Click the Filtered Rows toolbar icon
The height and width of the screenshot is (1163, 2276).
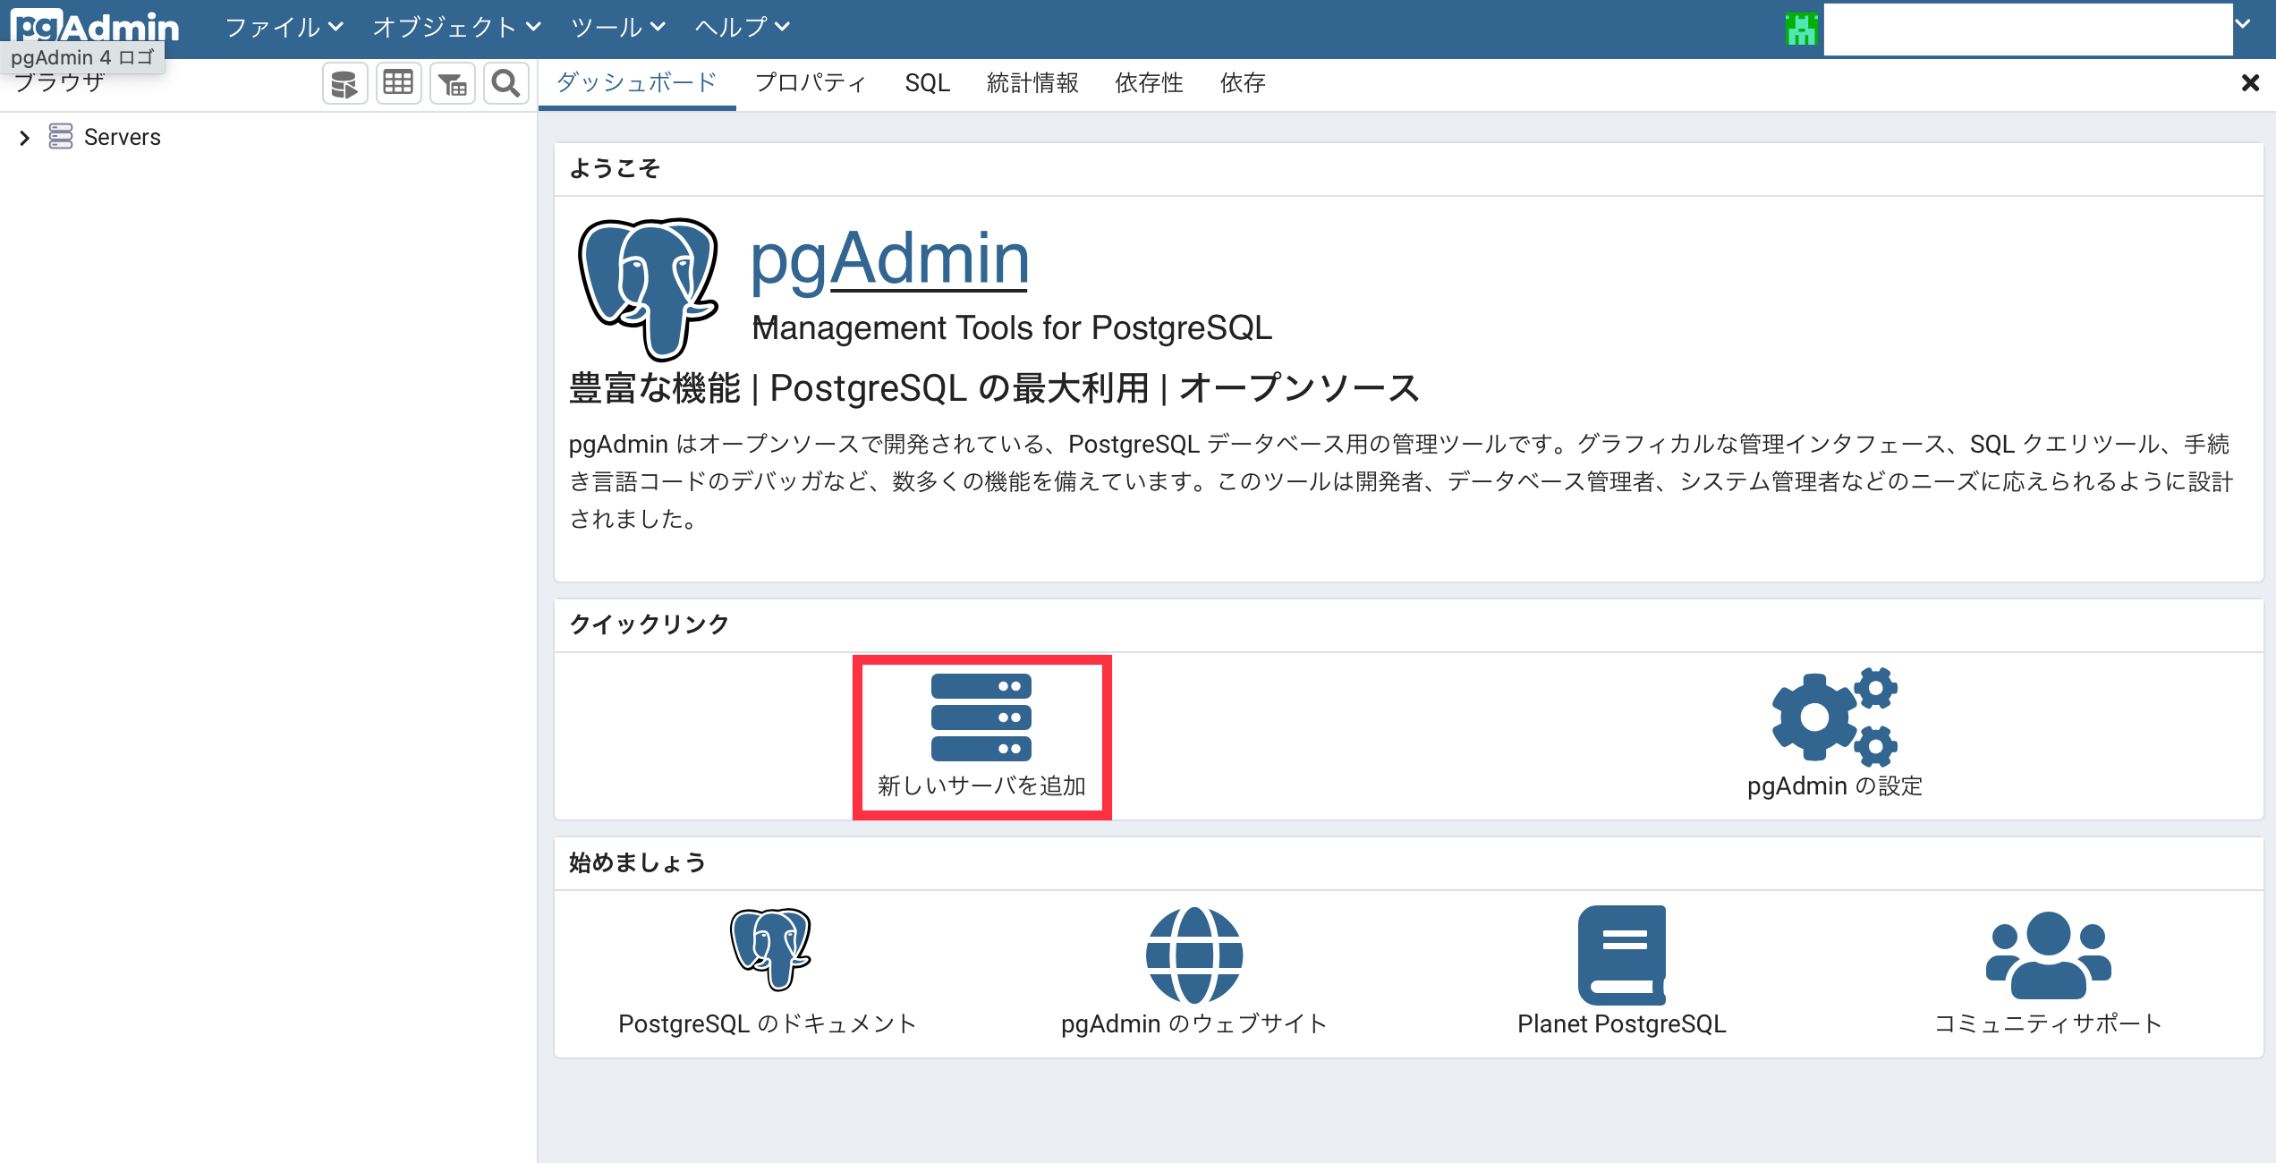tap(453, 84)
